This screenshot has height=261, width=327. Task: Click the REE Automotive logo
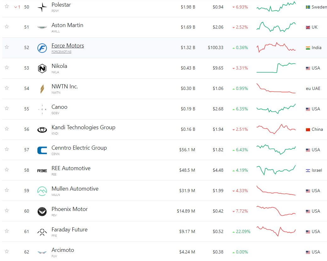(42, 171)
